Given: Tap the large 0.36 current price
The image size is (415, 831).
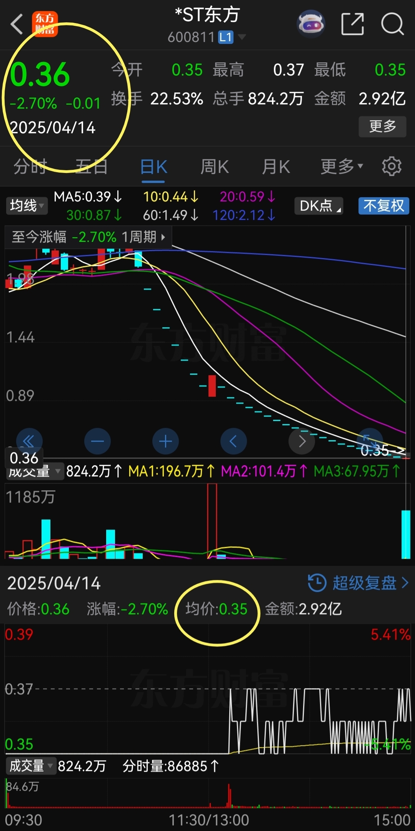Looking at the screenshot, I should 40,75.
